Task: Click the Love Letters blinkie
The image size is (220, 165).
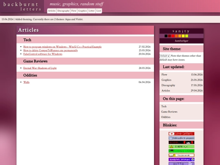Action: [181, 134]
